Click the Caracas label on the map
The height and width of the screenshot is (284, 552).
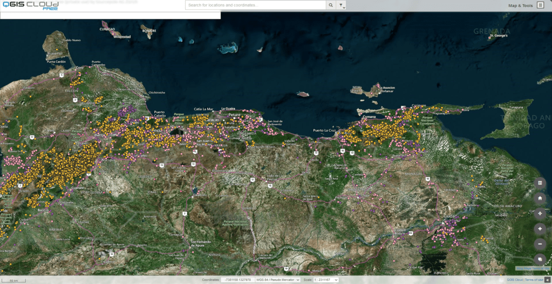tap(214, 120)
